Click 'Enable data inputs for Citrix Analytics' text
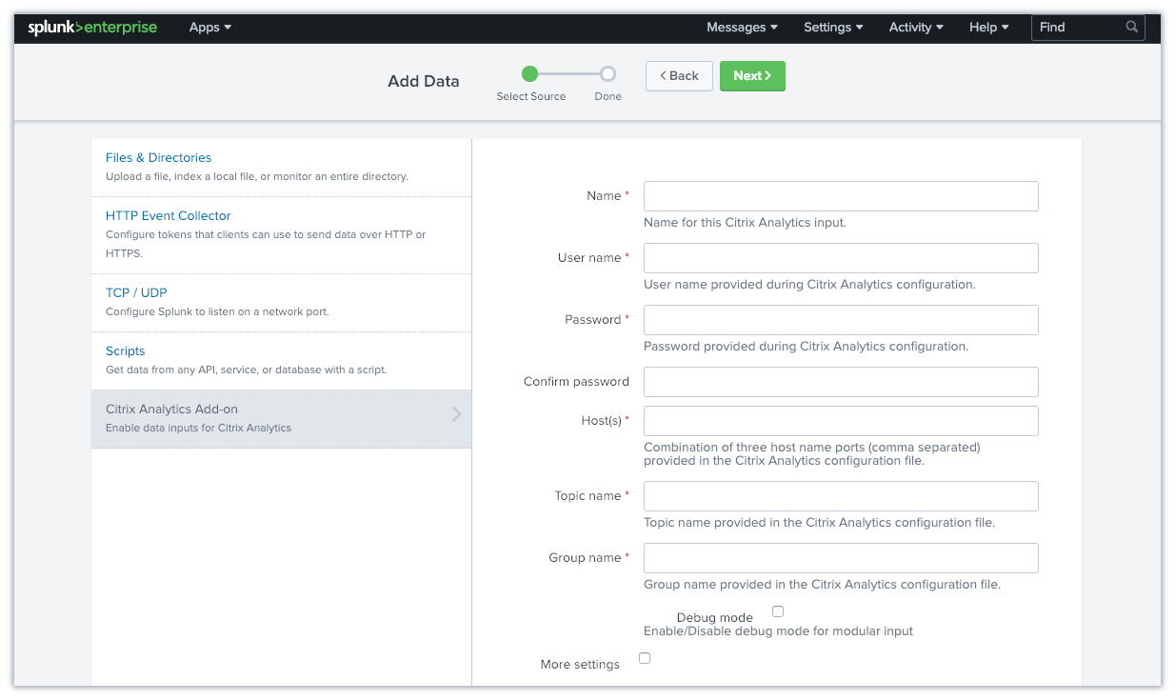The height and width of the screenshot is (700, 1175). [198, 429]
